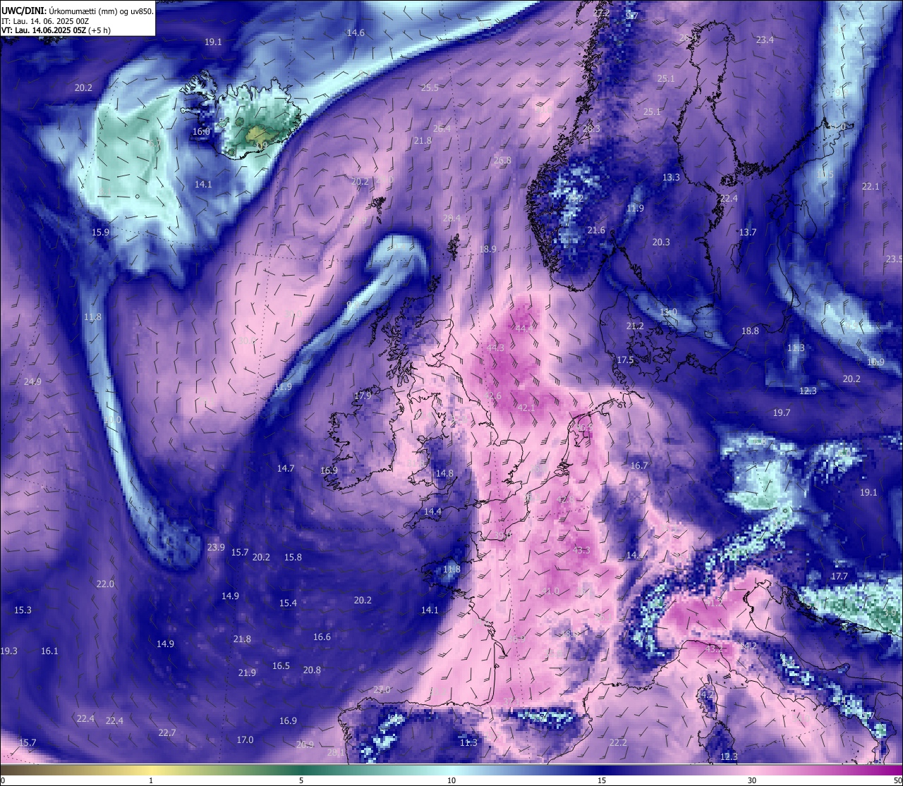Viewport: 903px width, 786px height.
Task: Click the 21.2 value label
Action: (635, 326)
